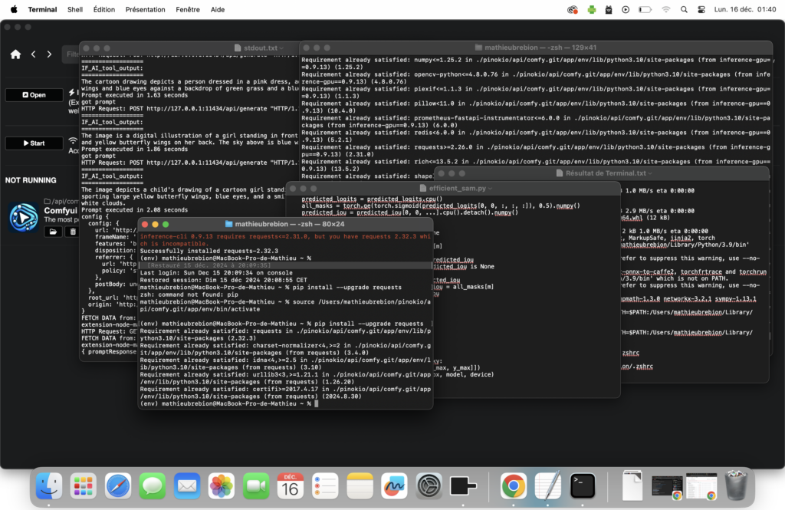This screenshot has height=510, width=785.
Task: Go forward with the right chevron arrow
Action: click(49, 54)
